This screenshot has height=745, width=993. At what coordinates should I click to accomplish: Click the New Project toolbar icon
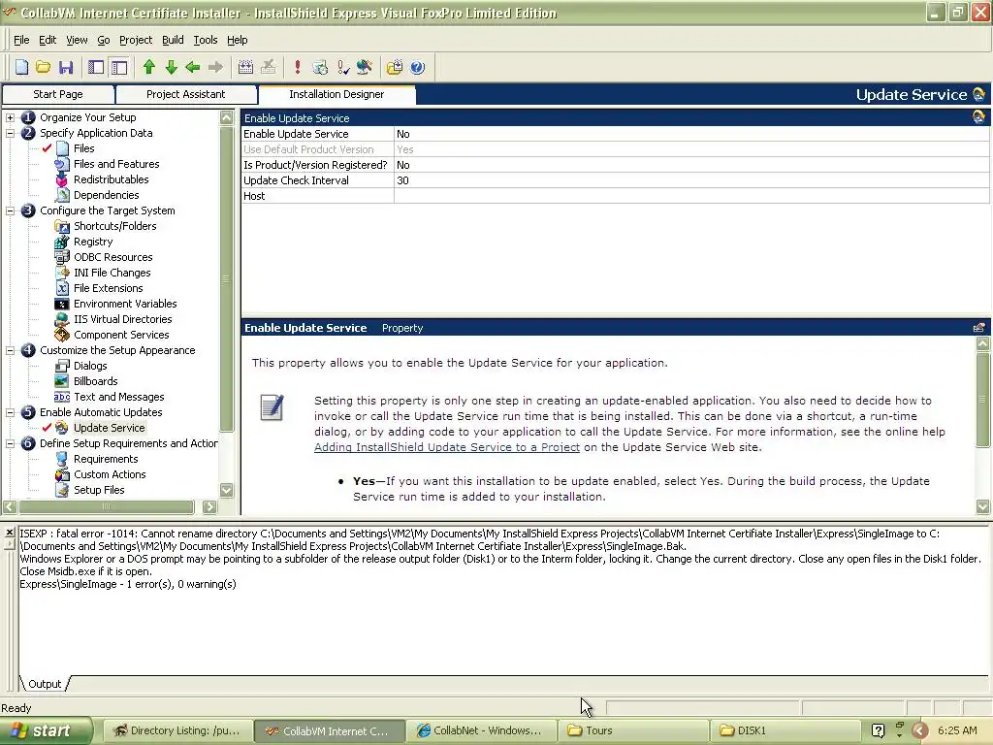[21, 67]
